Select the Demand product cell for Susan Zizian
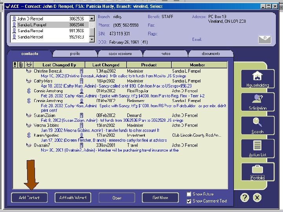The image size is (283, 212). (x=134, y=115)
